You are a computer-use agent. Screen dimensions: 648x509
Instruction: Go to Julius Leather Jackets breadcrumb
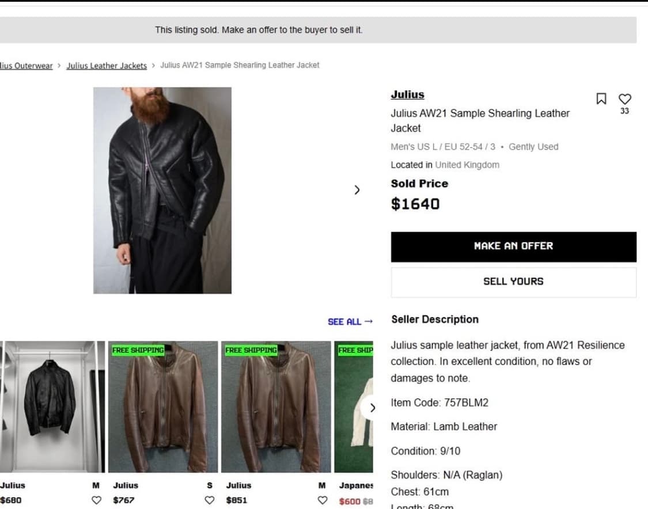107,66
